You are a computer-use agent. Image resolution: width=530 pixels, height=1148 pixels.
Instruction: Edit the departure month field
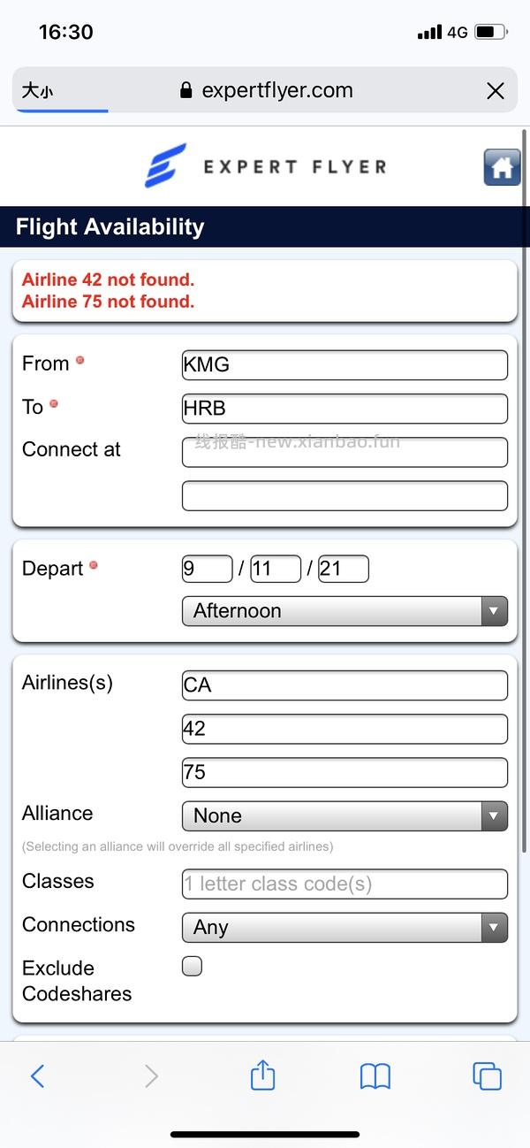[207, 569]
